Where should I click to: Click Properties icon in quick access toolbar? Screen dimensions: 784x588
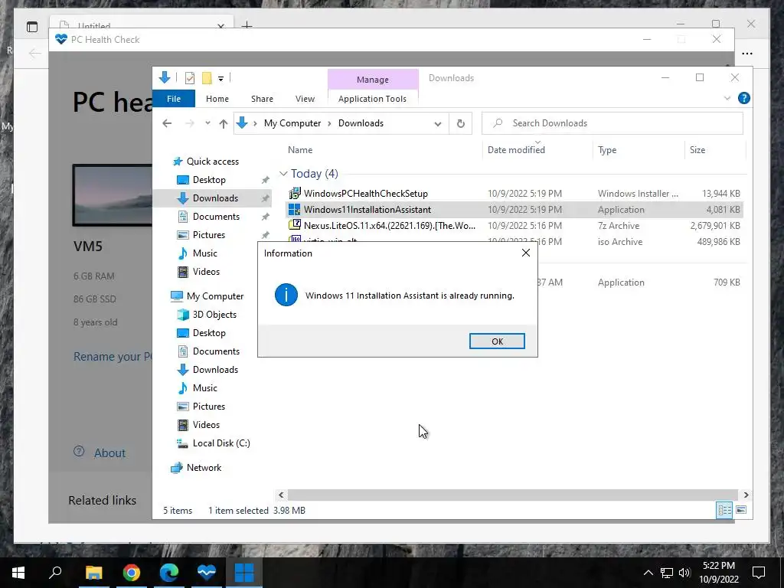190,78
